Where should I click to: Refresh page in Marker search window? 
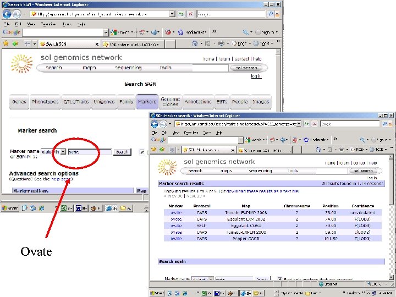point(306,124)
